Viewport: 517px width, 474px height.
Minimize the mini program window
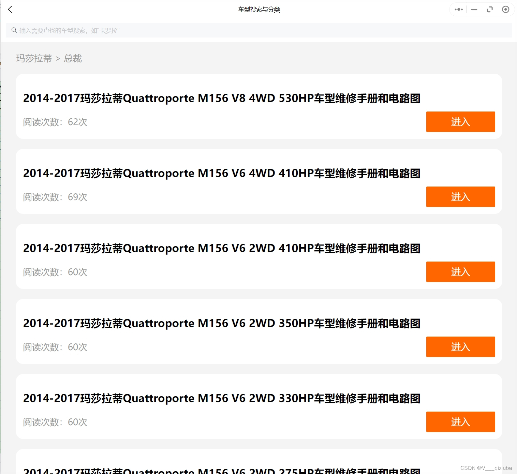click(474, 10)
